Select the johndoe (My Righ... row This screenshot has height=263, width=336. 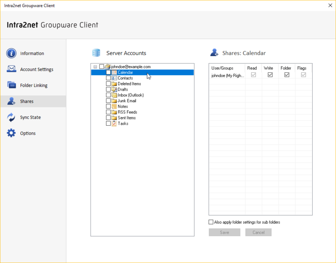point(260,75)
